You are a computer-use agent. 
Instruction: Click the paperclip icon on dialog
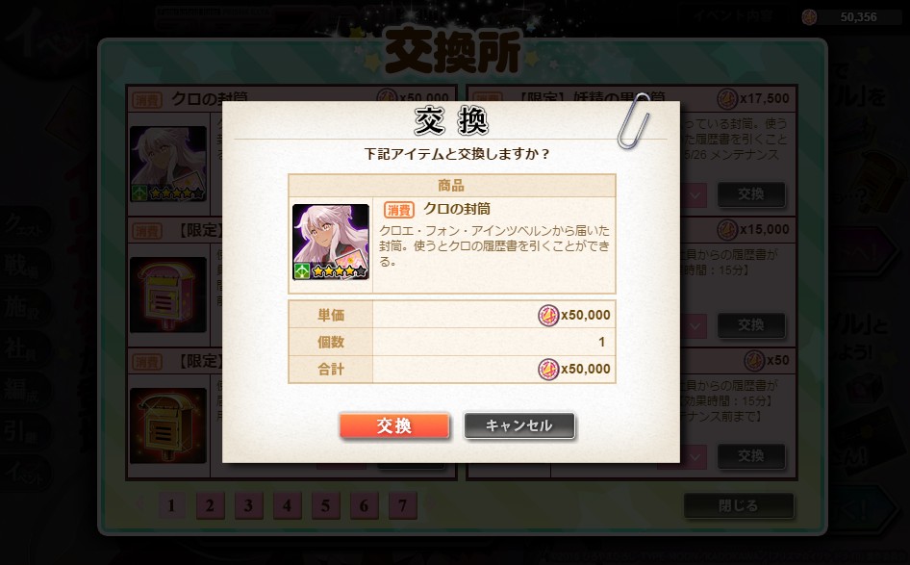pyautogui.click(x=634, y=120)
